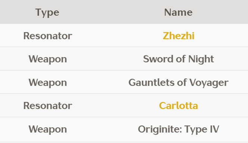Screen dimensions: 248x143
Task: Click the first Weapon entry in Type column
Action: [47, 59]
